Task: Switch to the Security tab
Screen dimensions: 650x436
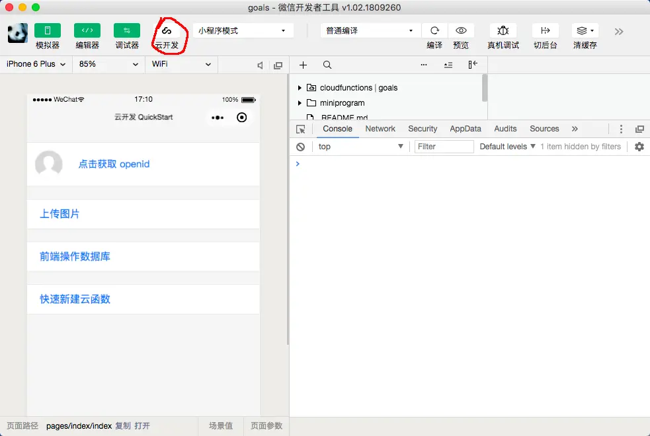Action: [423, 129]
